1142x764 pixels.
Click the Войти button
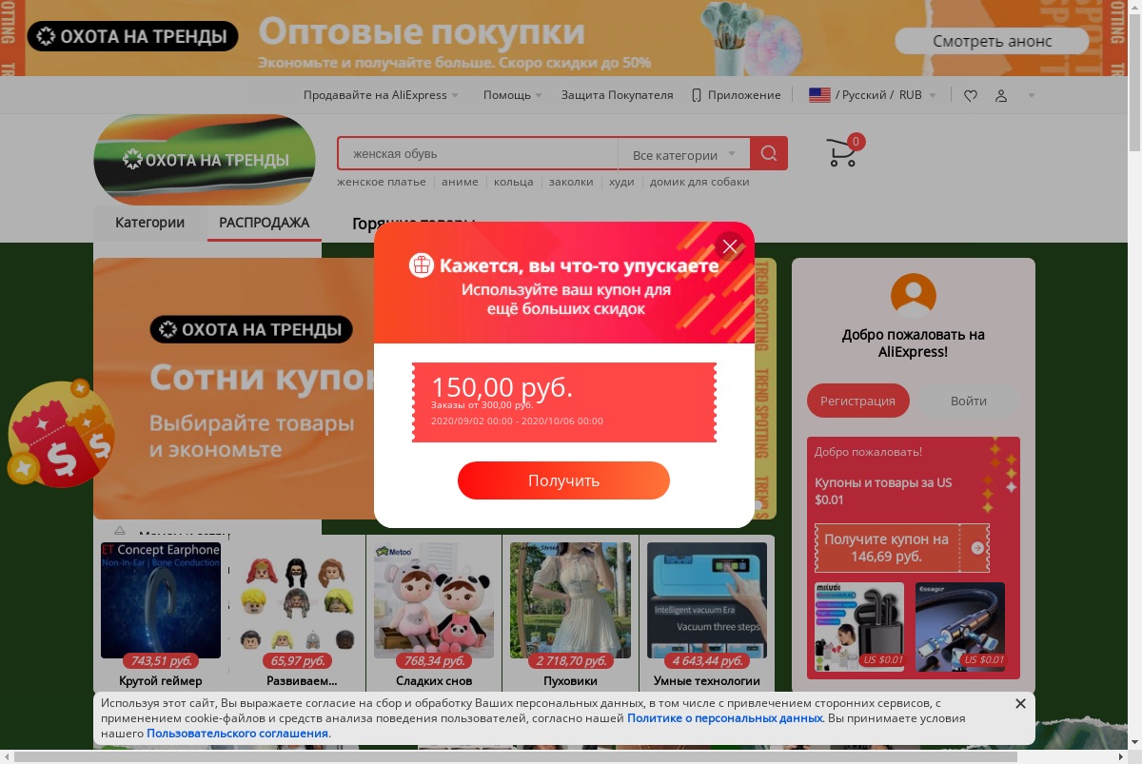coord(969,401)
